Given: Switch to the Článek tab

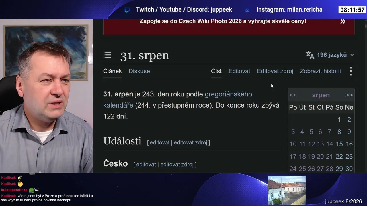Looking at the screenshot, I should 112,71.
